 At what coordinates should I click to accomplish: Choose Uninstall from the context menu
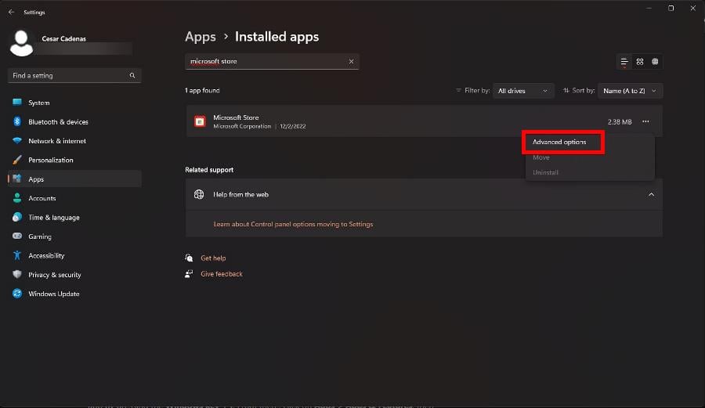click(545, 172)
